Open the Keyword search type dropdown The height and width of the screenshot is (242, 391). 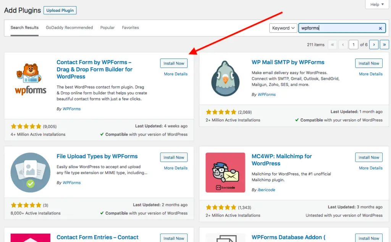tap(283, 28)
